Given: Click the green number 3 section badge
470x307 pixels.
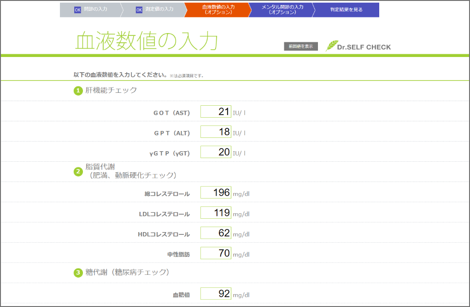Looking at the screenshot, I should [78, 273].
